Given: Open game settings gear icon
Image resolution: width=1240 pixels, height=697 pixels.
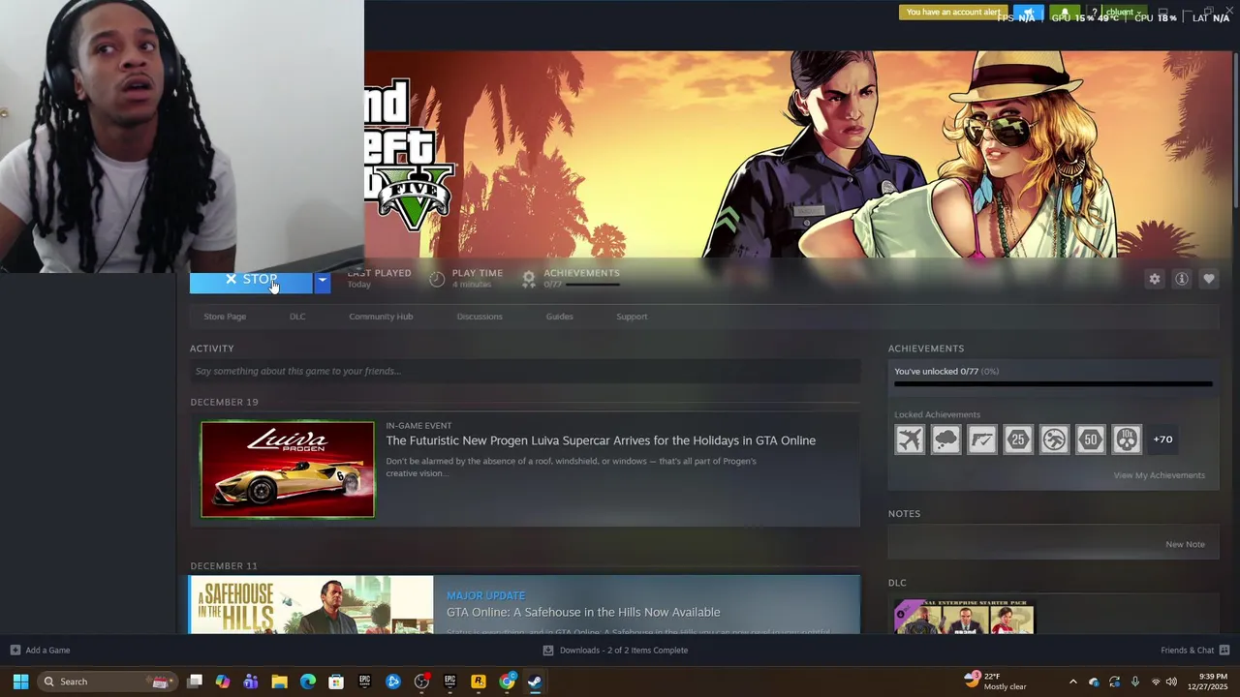Looking at the screenshot, I should click(1155, 279).
